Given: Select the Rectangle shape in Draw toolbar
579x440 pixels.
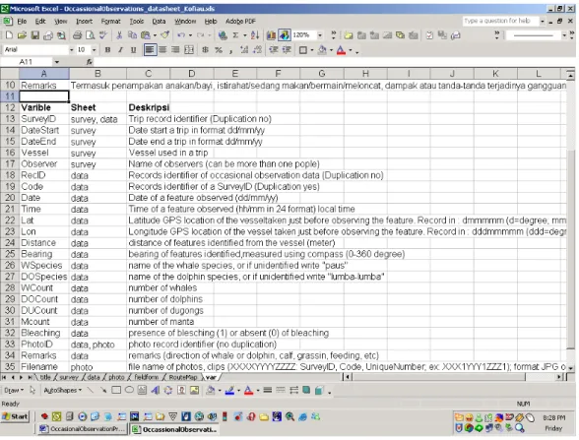Looking at the screenshot, I should tap(116, 390).
